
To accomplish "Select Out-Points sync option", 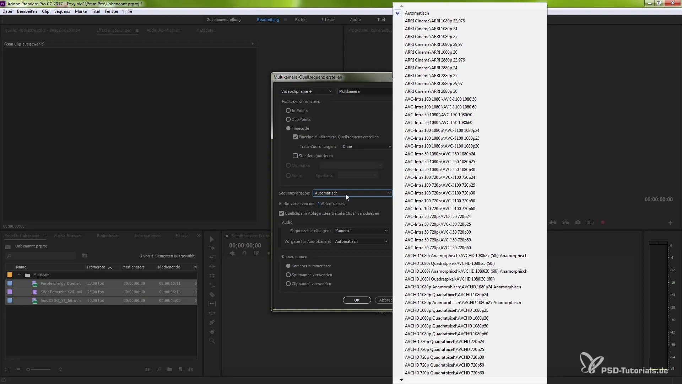I will 288,119.
